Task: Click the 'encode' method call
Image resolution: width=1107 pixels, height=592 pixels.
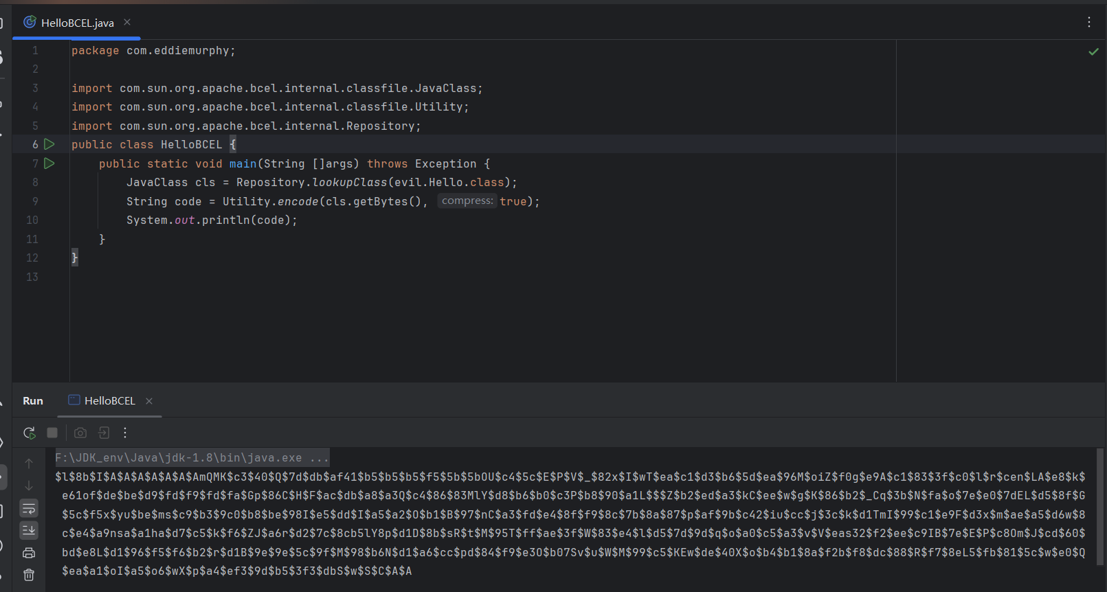Action: click(298, 202)
